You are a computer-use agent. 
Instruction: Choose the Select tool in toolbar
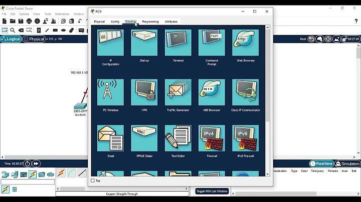click(x=5, y=30)
